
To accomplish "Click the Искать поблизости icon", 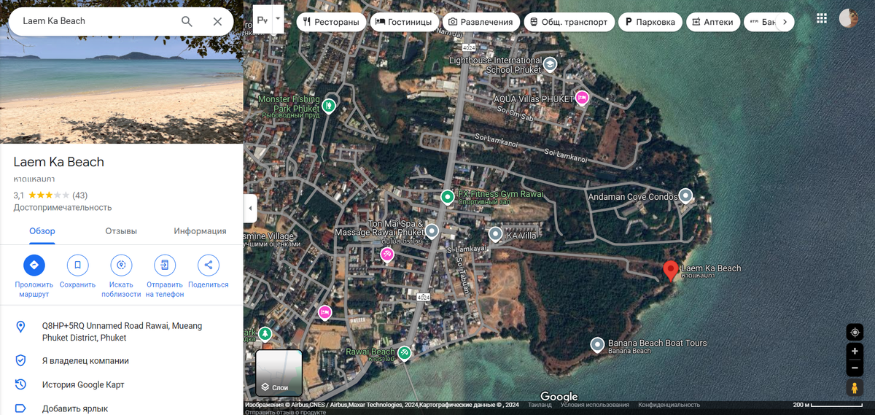I will point(121,265).
